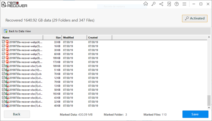Screen dimensions: 212x121
Task: Toggle checkbox for recover-xlsx(7) file
Action: [4, 94]
